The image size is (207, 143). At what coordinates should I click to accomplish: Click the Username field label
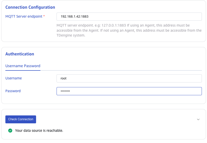pos(14,78)
